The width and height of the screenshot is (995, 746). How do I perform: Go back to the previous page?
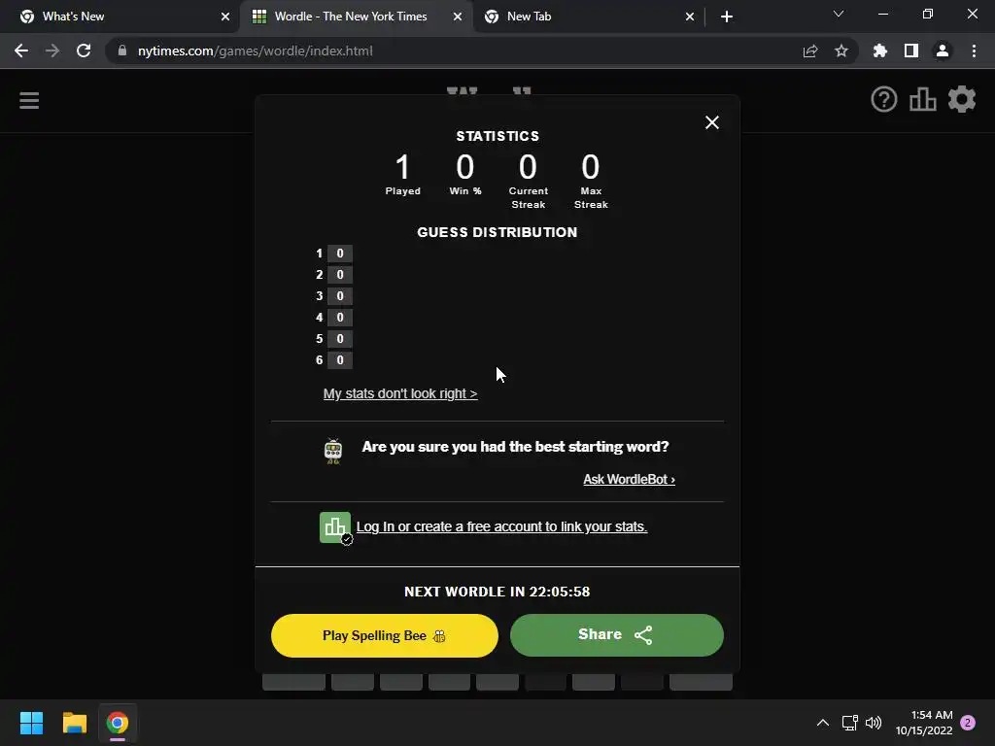tap(21, 51)
